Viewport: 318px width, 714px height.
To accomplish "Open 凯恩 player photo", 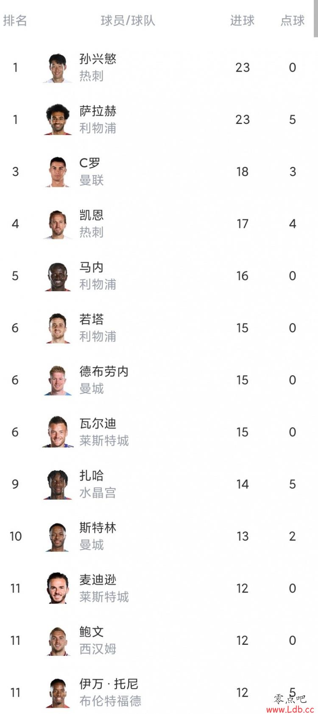I will click(58, 224).
